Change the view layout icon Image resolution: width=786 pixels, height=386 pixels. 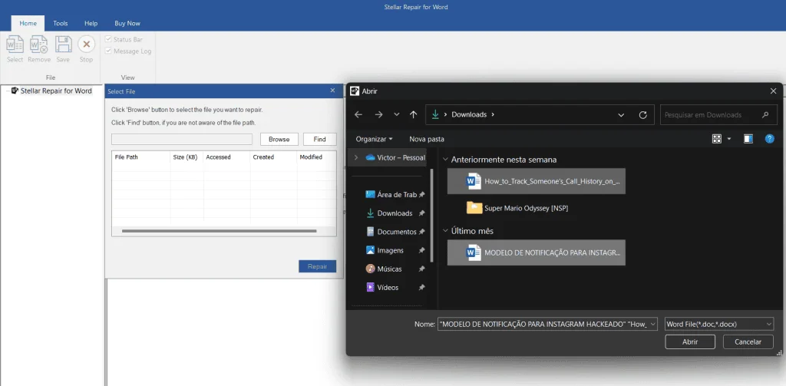click(717, 139)
